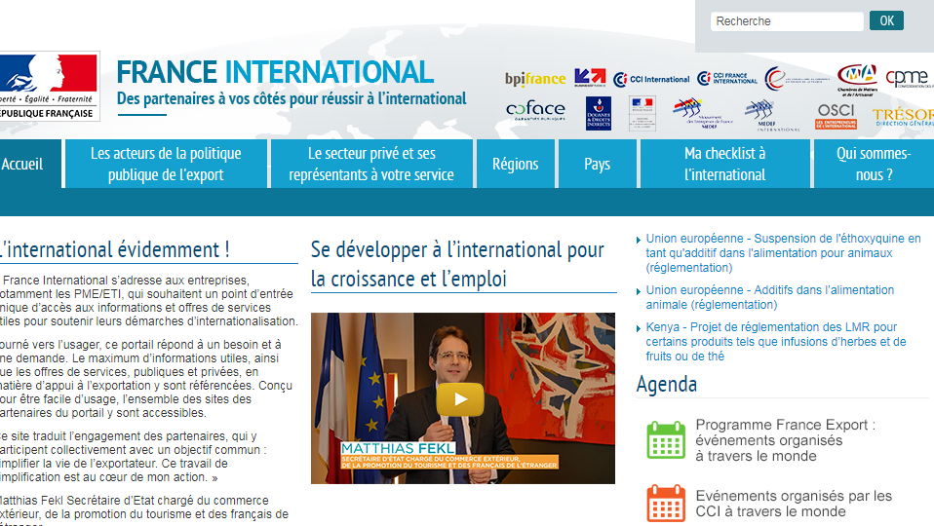Open the Régions menu item
Screen dimensions: 934x526
pos(515,164)
